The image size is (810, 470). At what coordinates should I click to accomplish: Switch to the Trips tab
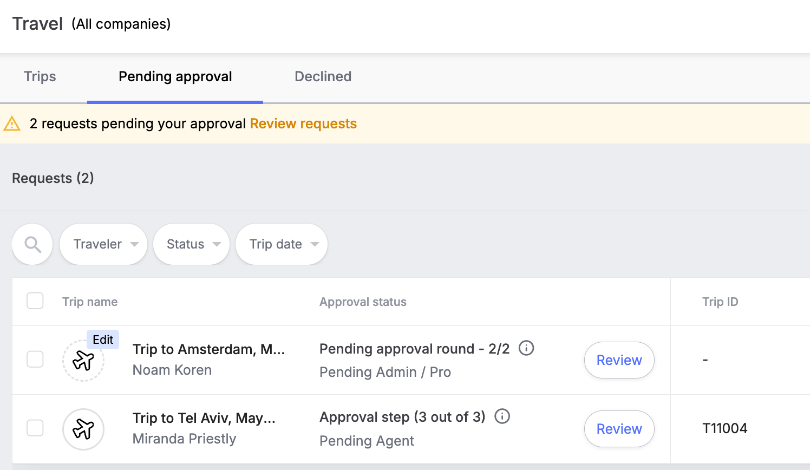pos(40,76)
